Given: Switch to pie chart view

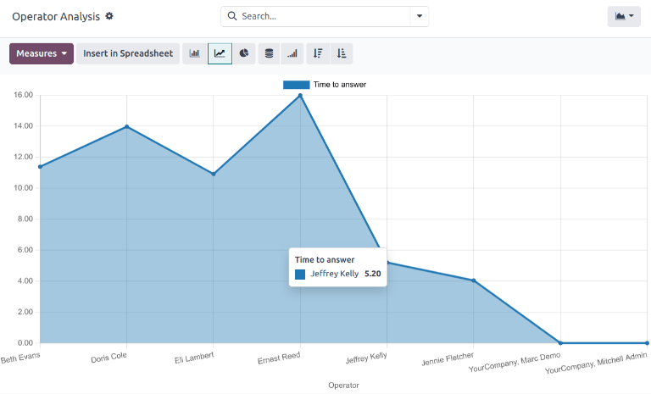Looking at the screenshot, I should pos(244,53).
